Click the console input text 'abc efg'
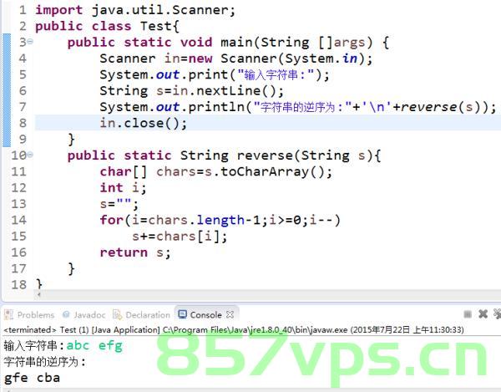This screenshot has width=501, height=392. pyautogui.click(x=94, y=346)
